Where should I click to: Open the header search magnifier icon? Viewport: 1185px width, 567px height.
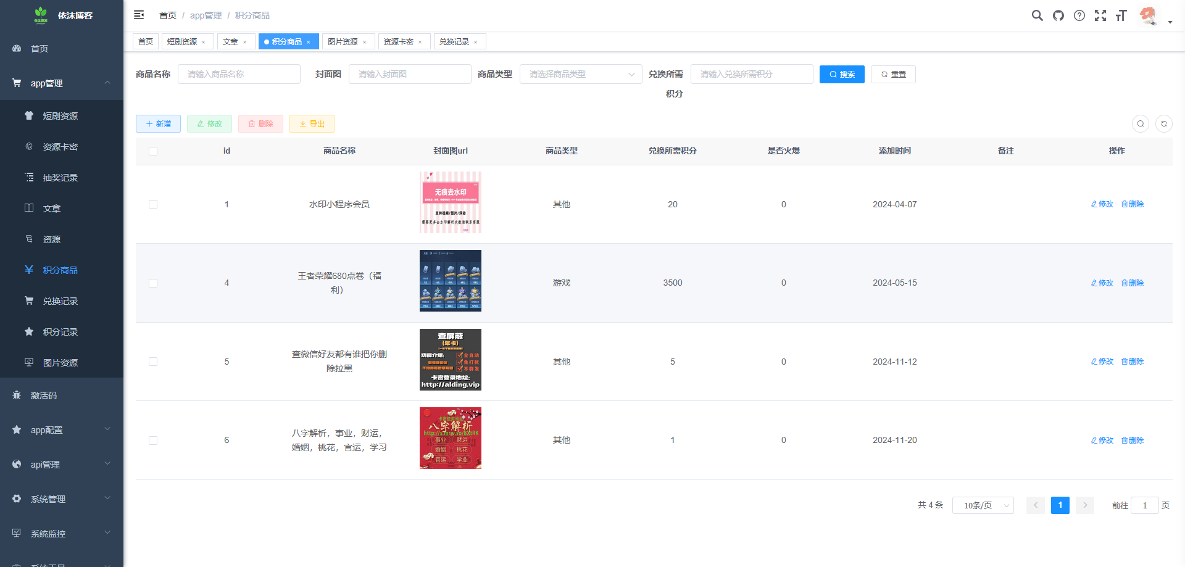point(1037,15)
